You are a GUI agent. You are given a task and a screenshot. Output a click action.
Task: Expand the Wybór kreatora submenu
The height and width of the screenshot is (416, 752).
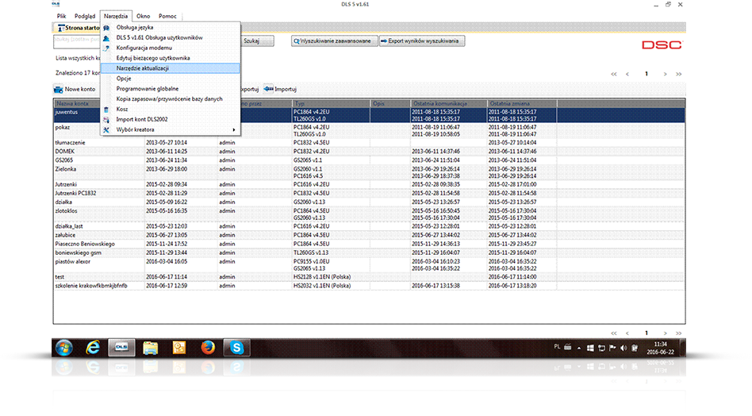171,129
